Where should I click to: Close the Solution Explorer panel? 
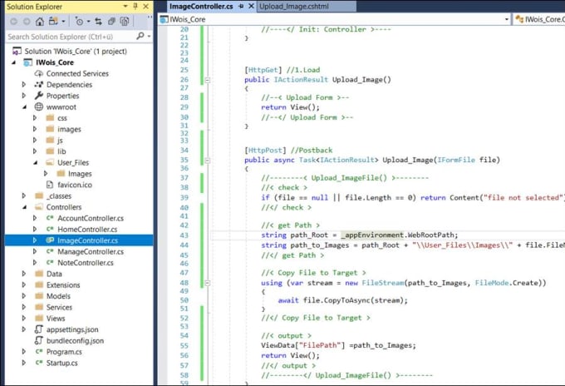pyautogui.click(x=146, y=6)
